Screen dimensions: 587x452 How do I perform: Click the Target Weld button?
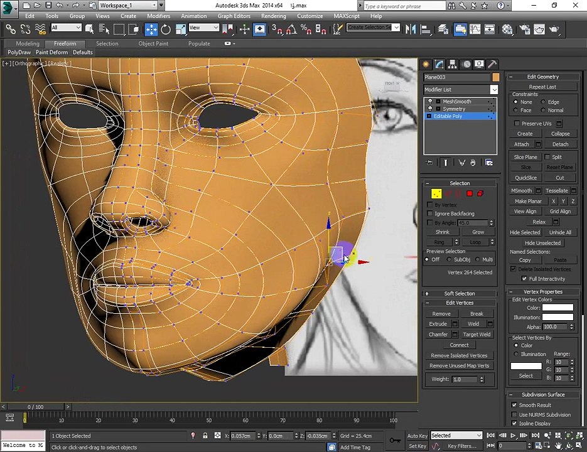click(476, 335)
